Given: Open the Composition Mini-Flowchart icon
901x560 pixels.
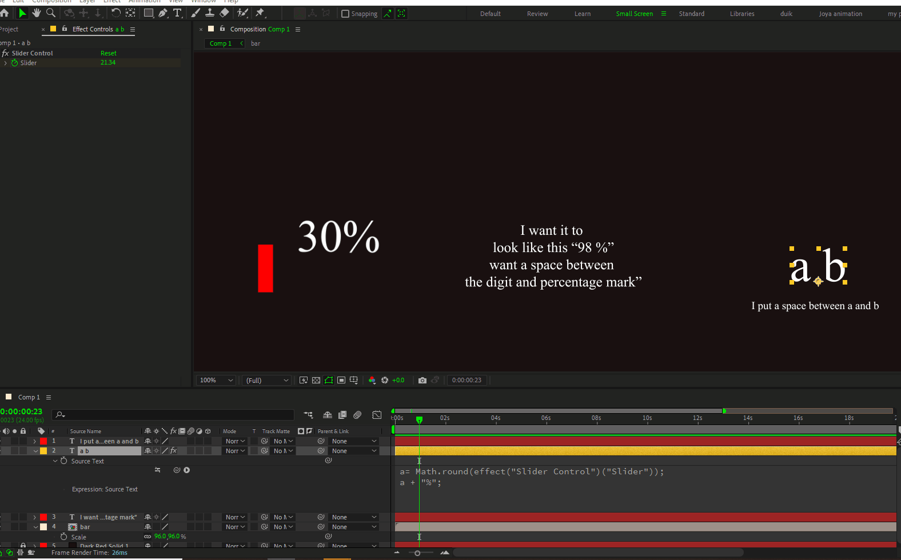Looking at the screenshot, I should coord(309,415).
